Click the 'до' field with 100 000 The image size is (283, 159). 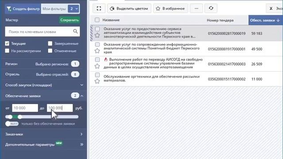[x=60, y=108]
